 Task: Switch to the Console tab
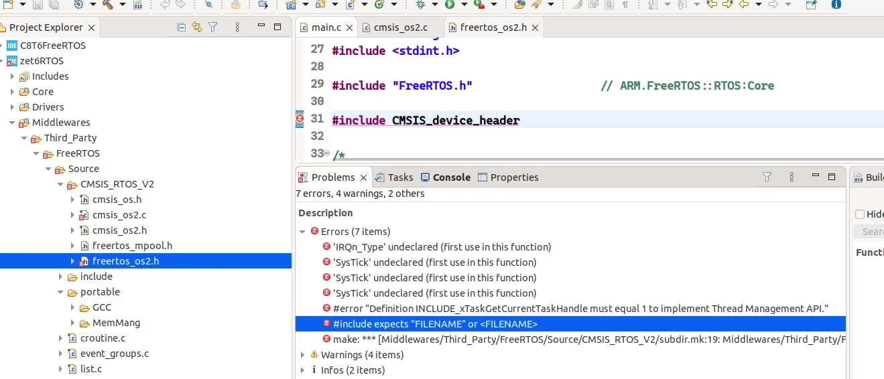coord(446,177)
